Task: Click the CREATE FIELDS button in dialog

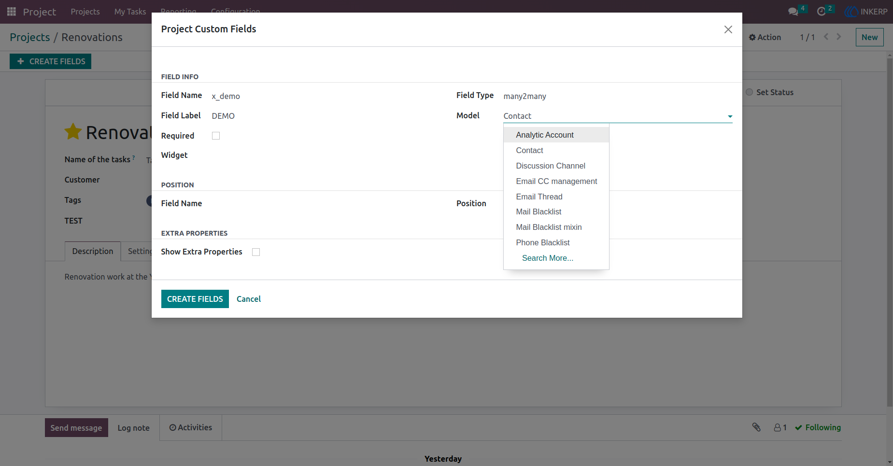Action: click(195, 299)
